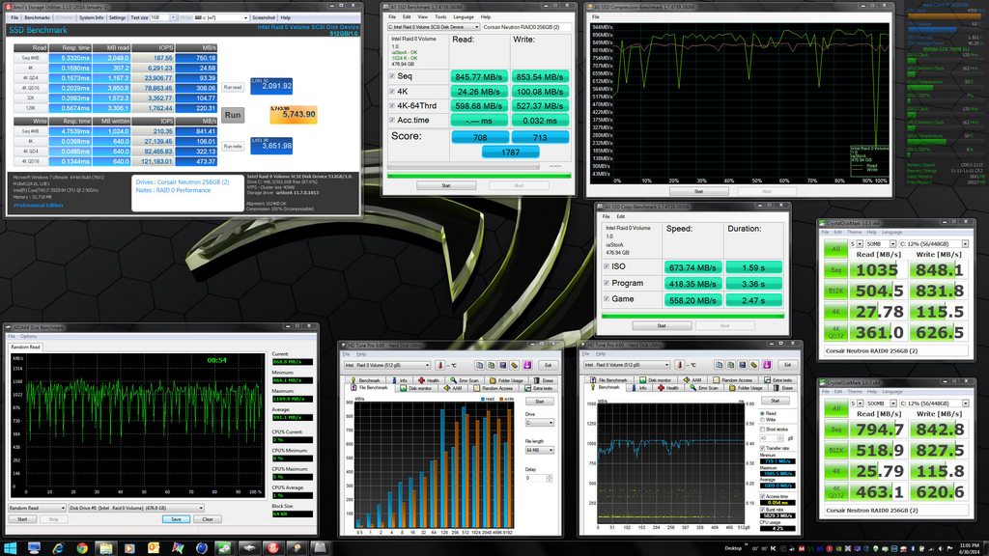The image size is (989, 556).
Task: Open the Drive C: dropdown in HD Tune File Benchmark
Action: coord(540,423)
